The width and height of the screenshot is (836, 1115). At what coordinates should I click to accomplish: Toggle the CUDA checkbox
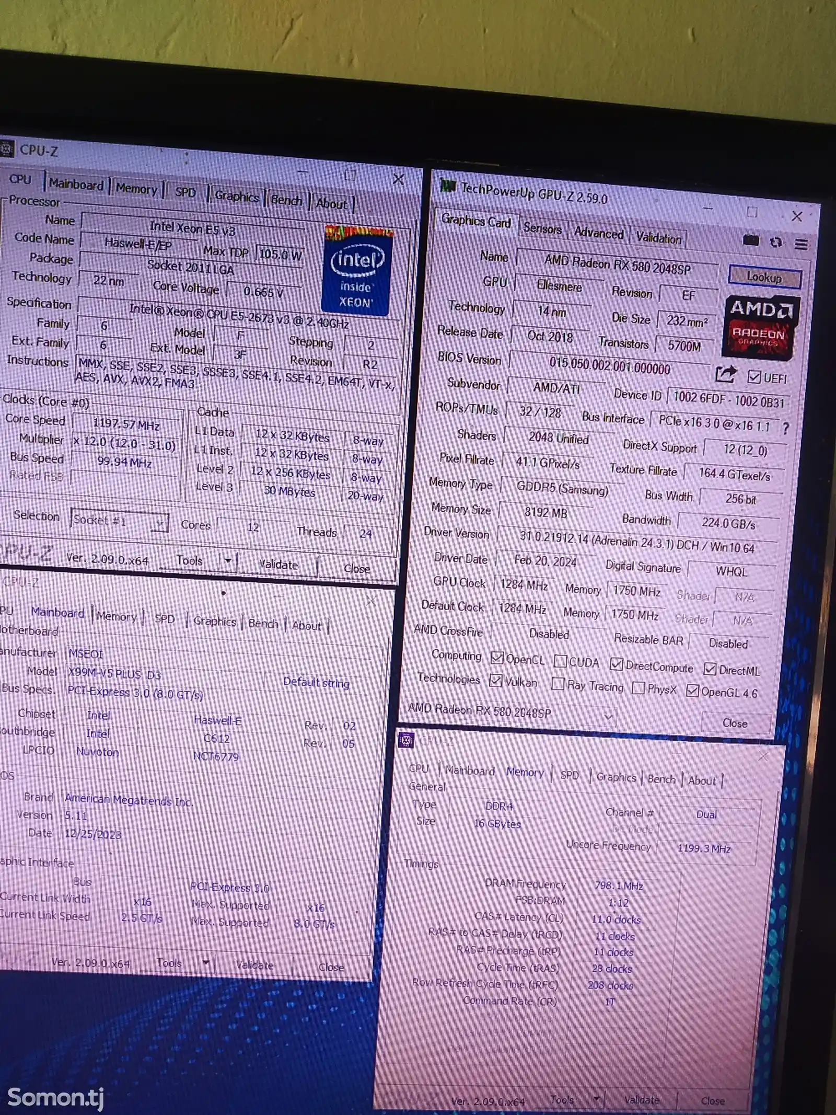[x=560, y=661]
